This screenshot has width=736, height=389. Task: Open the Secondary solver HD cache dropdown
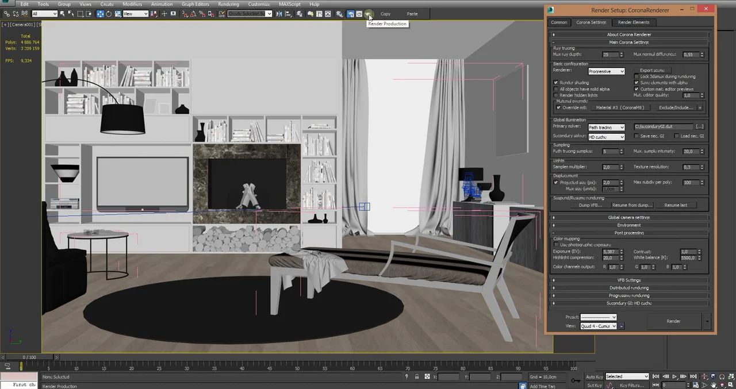606,137
